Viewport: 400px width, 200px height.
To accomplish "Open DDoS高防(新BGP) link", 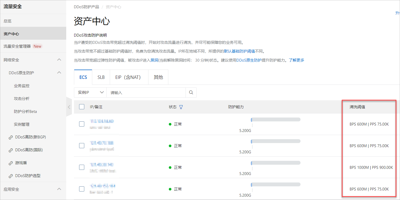I will [30, 137].
